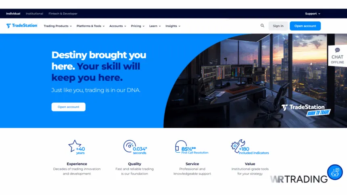Select the Individual tab

[13, 14]
